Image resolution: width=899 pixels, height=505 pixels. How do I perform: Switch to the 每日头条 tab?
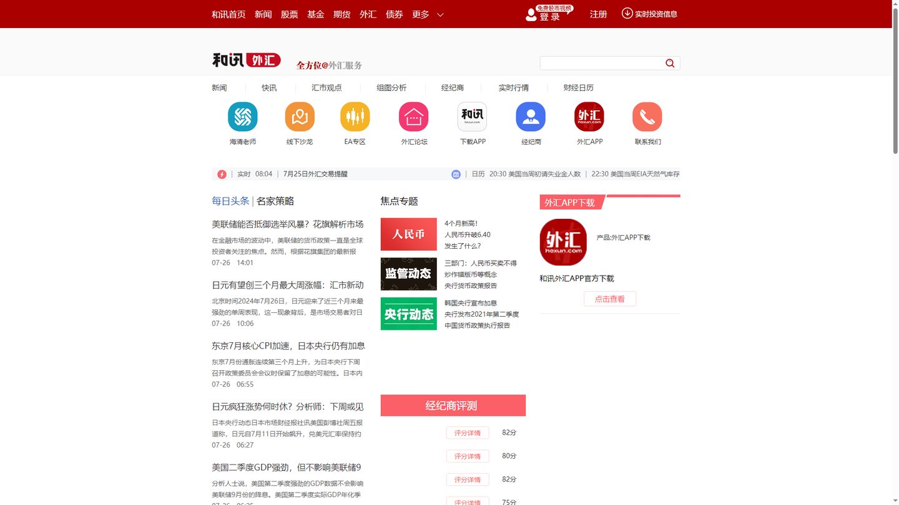(230, 201)
